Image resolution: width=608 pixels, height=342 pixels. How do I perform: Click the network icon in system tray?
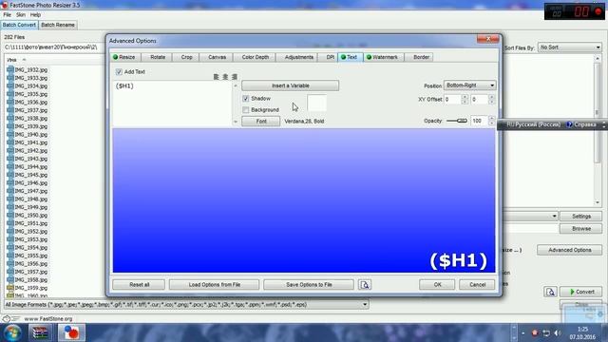[546, 333]
